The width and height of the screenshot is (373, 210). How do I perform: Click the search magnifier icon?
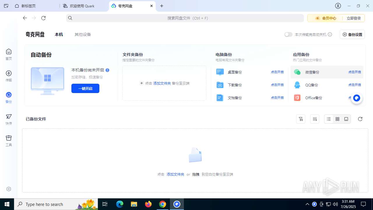[x=70, y=18]
